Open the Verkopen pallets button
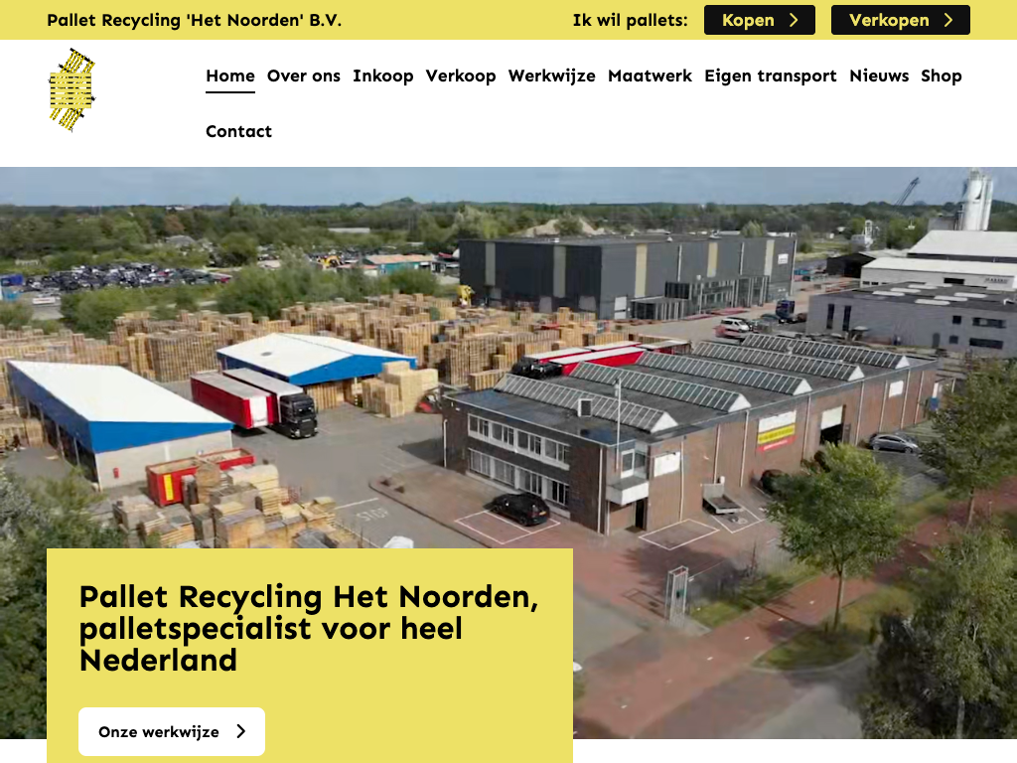 tap(900, 20)
